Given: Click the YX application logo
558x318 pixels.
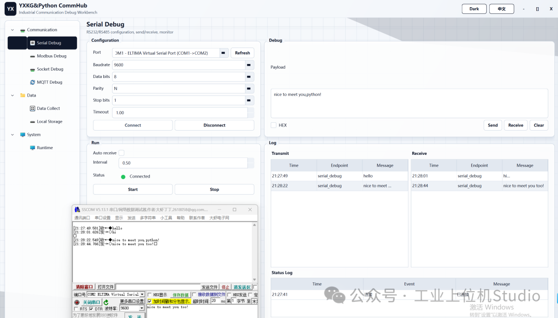Looking at the screenshot, I should [11, 9].
